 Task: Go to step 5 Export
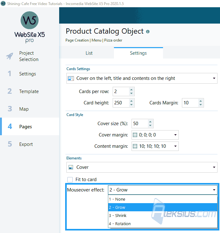(30, 144)
